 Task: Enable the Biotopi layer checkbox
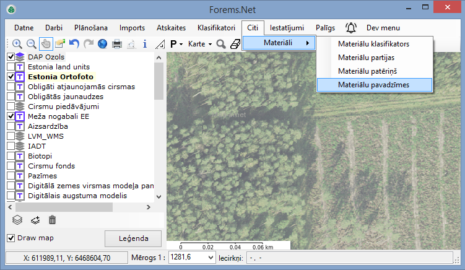[x=11, y=156]
